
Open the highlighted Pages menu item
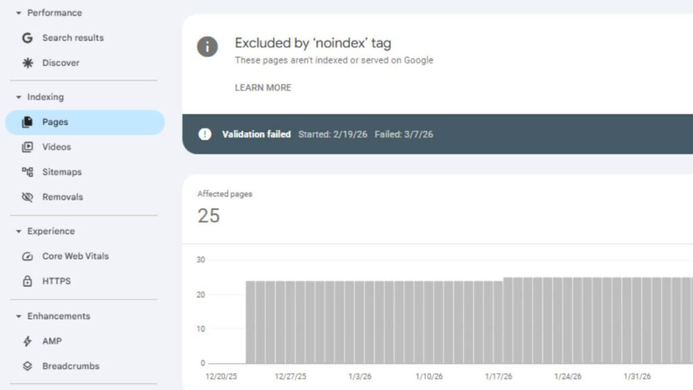(x=55, y=122)
